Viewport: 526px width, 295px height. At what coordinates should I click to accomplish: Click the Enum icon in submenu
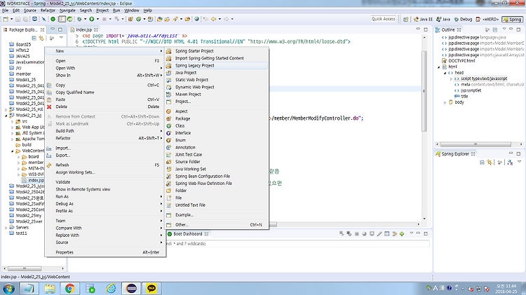click(169, 140)
